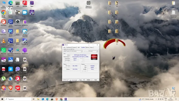This screenshot has width=179, height=101.
Task: Click the Memory Vendor Hynix value
Action: click(92, 69)
